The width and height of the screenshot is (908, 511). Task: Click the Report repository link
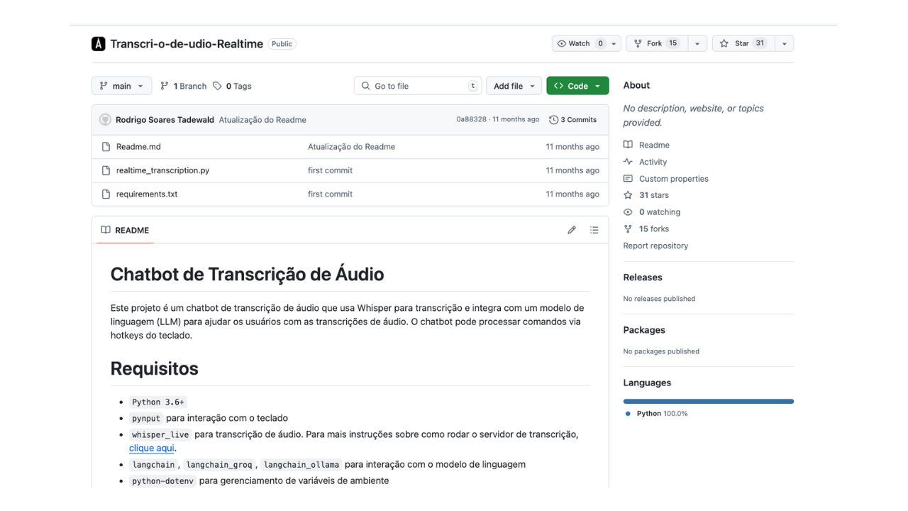coord(655,246)
